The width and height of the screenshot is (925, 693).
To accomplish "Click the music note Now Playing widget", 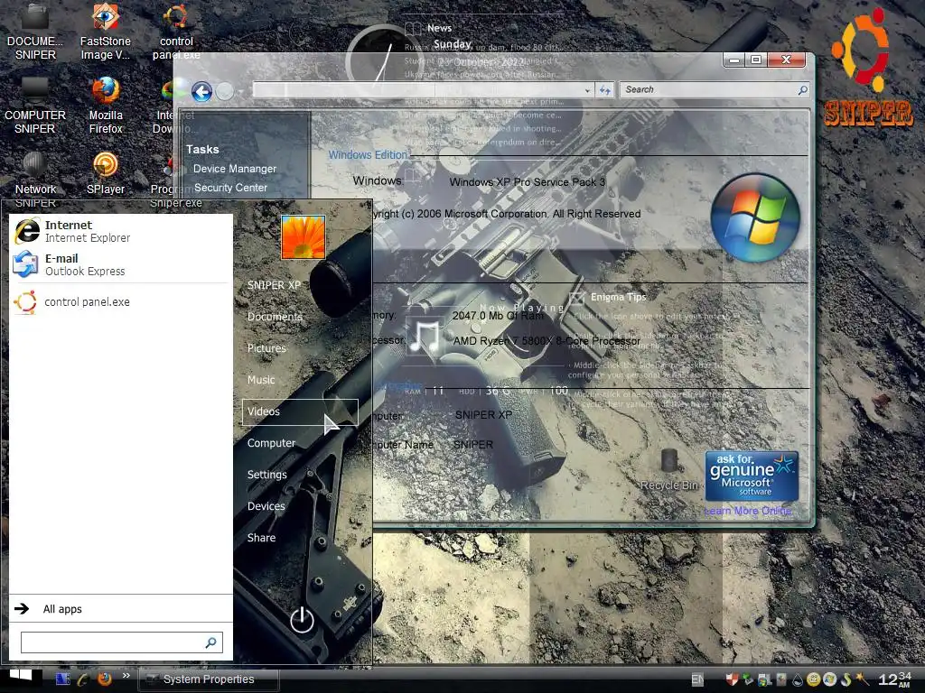I will tap(425, 337).
